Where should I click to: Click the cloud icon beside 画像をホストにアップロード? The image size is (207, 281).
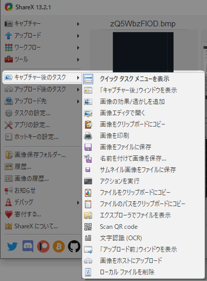pyautogui.click(x=88, y=261)
